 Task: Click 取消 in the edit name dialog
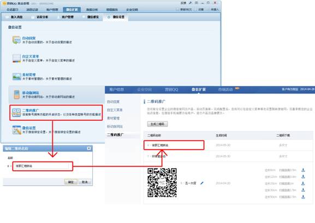[x=85, y=182]
